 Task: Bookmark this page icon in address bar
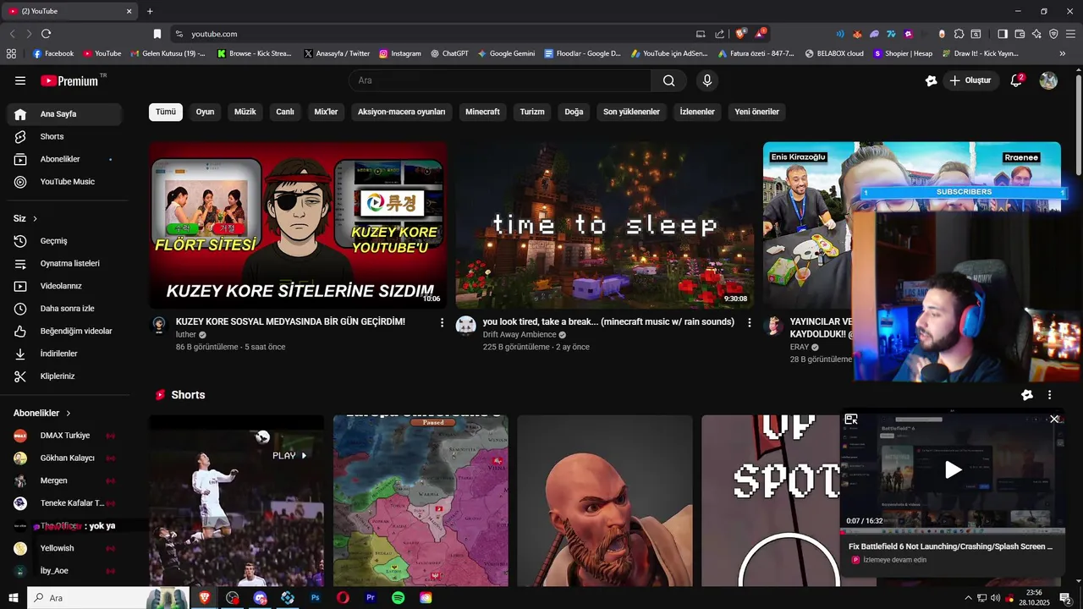tap(157, 34)
